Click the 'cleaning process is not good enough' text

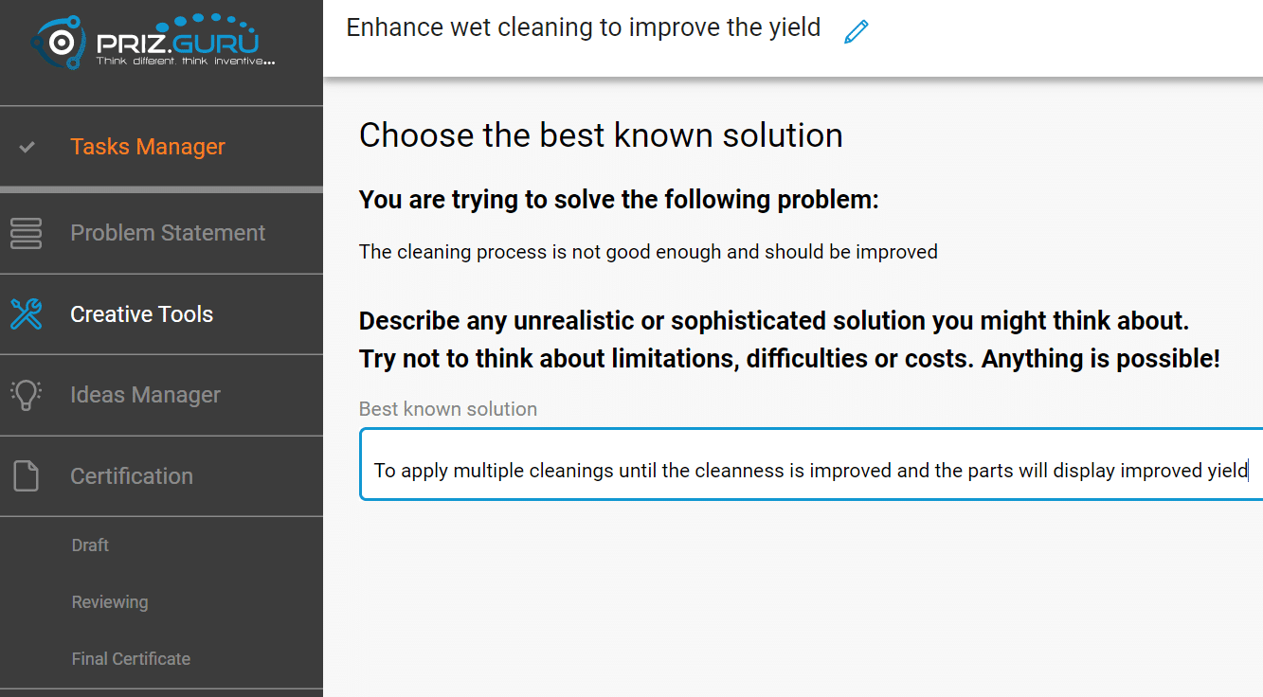click(x=648, y=252)
